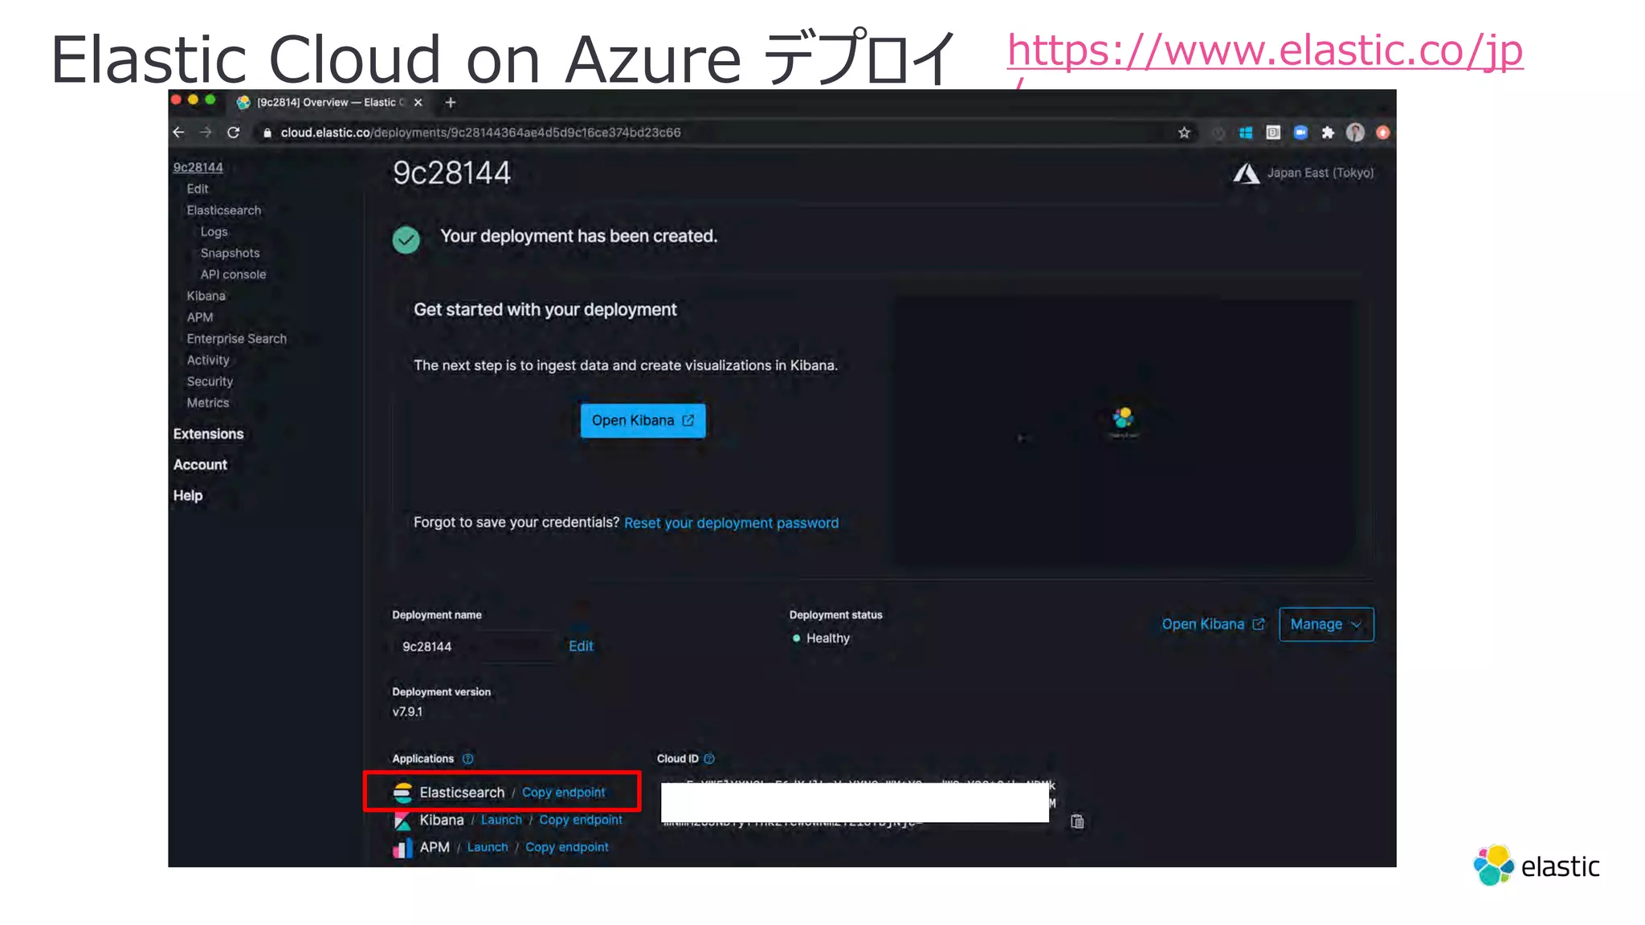Launch APM from Applications

coord(488,847)
